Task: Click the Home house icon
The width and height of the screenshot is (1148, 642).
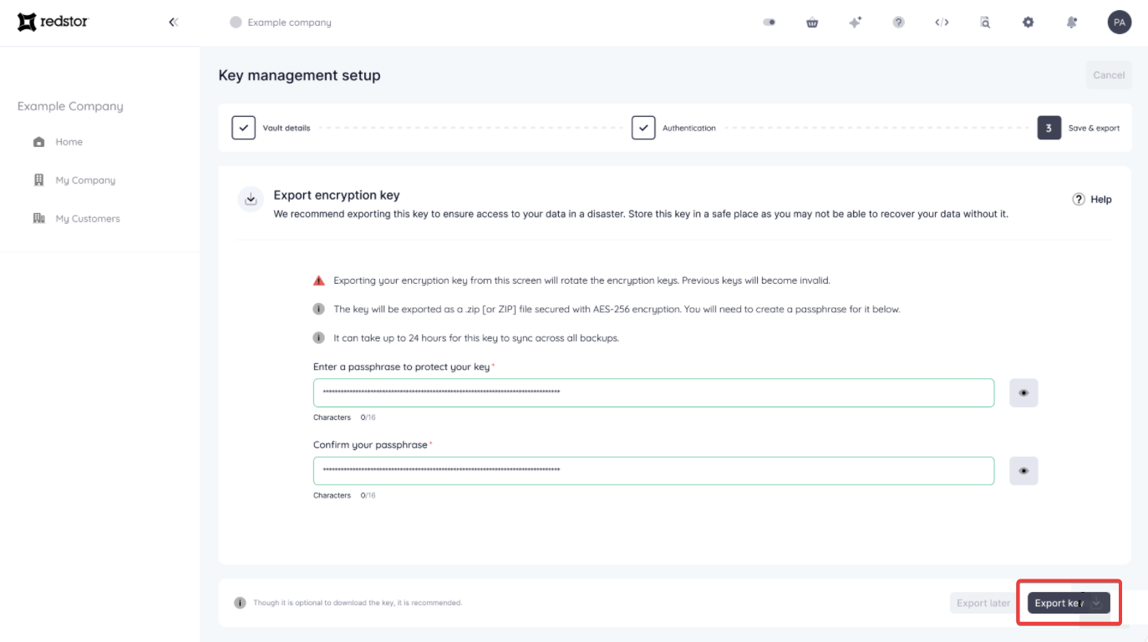Action: point(38,142)
